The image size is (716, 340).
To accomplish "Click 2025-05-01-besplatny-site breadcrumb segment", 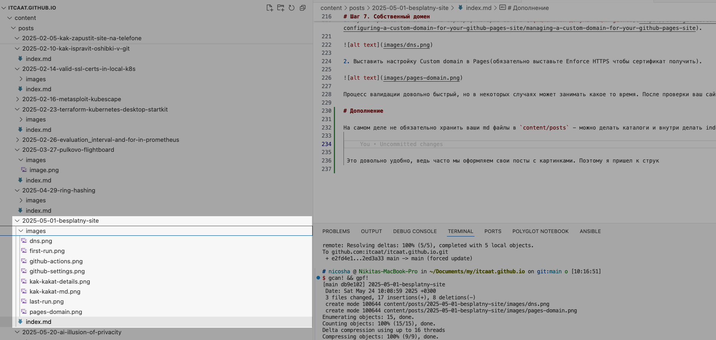I will point(410,8).
